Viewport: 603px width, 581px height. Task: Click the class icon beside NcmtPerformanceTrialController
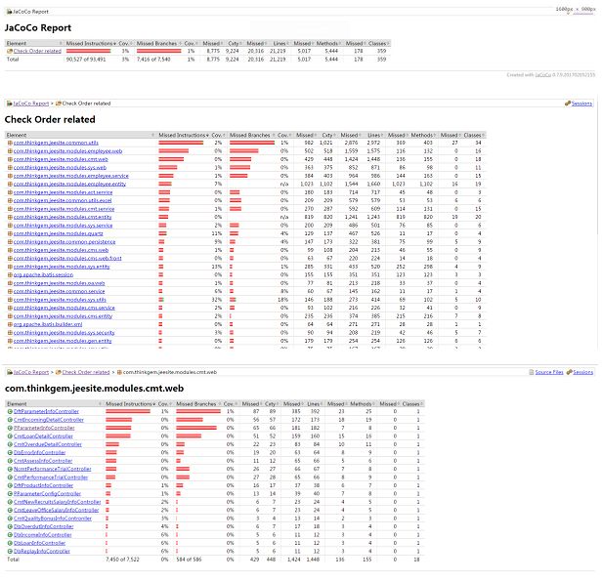(x=10, y=469)
